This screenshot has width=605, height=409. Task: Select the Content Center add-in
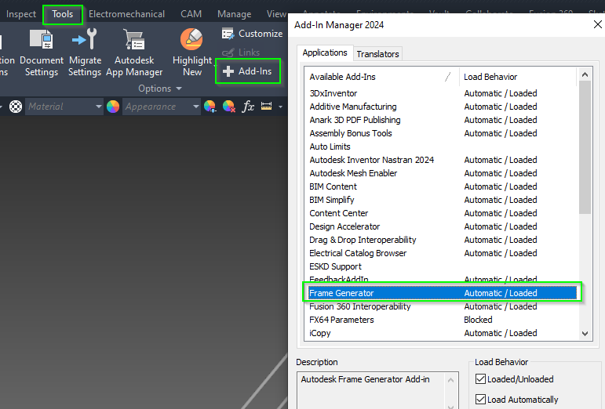tap(442, 213)
